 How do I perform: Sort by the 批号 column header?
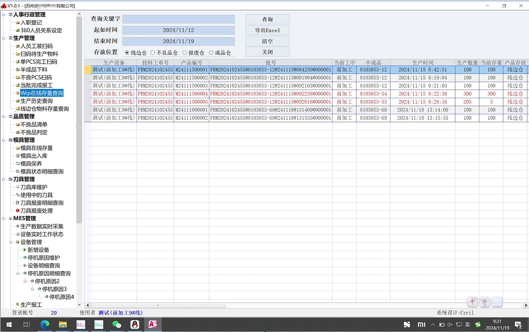coord(271,63)
